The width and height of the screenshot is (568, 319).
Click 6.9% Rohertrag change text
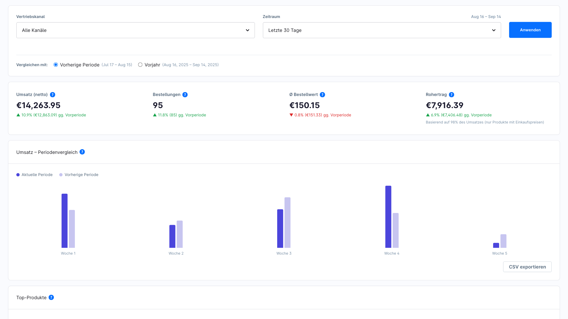coord(459,115)
